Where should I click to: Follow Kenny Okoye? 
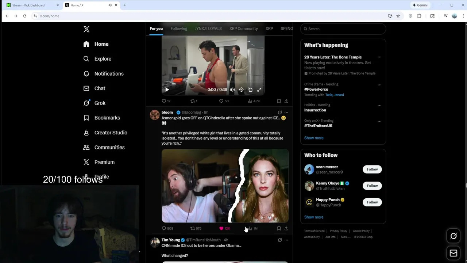(x=372, y=186)
